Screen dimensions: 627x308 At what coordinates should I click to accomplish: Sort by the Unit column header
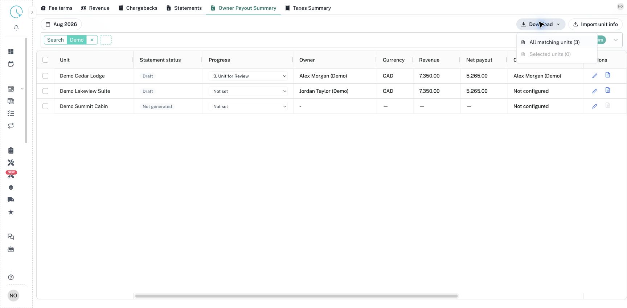65,60
